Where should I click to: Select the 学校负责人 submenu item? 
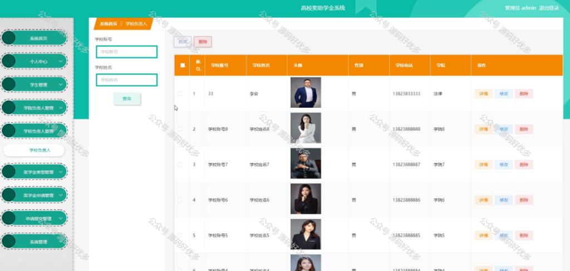(34, 150)
